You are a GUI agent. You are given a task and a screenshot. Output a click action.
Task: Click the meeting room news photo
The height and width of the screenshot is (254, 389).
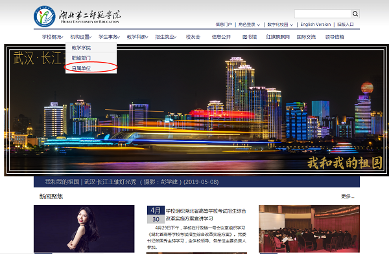coord(309,229)
